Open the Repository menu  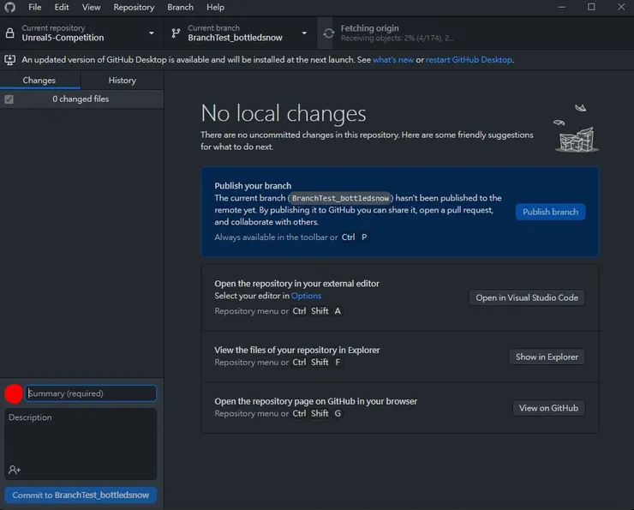(x=134, y=7)
